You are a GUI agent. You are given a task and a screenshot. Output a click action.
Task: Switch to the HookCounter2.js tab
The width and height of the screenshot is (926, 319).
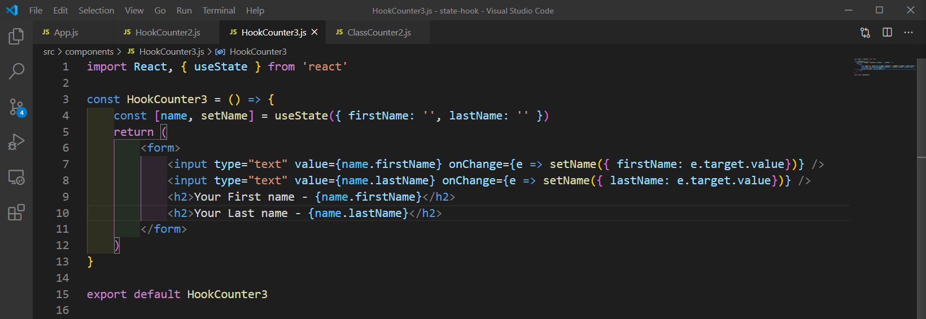pyautogui.click(x=167, y=32)
